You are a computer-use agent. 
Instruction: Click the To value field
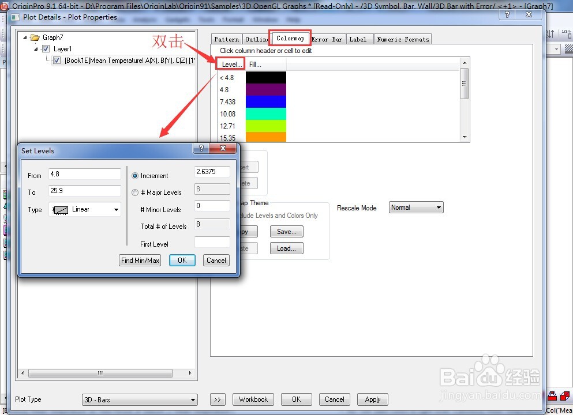tap(84, 191)
